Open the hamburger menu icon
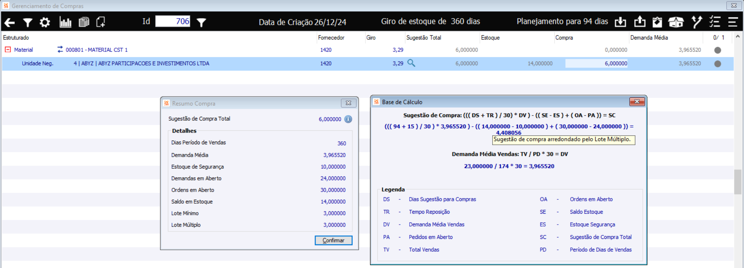This screenshot has height=268, width=744. click(x=732, y=22)
